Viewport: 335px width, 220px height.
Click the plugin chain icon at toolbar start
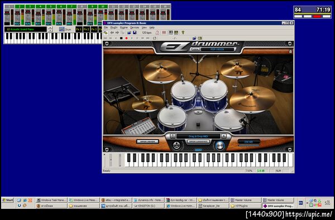[x=106, y=33]
